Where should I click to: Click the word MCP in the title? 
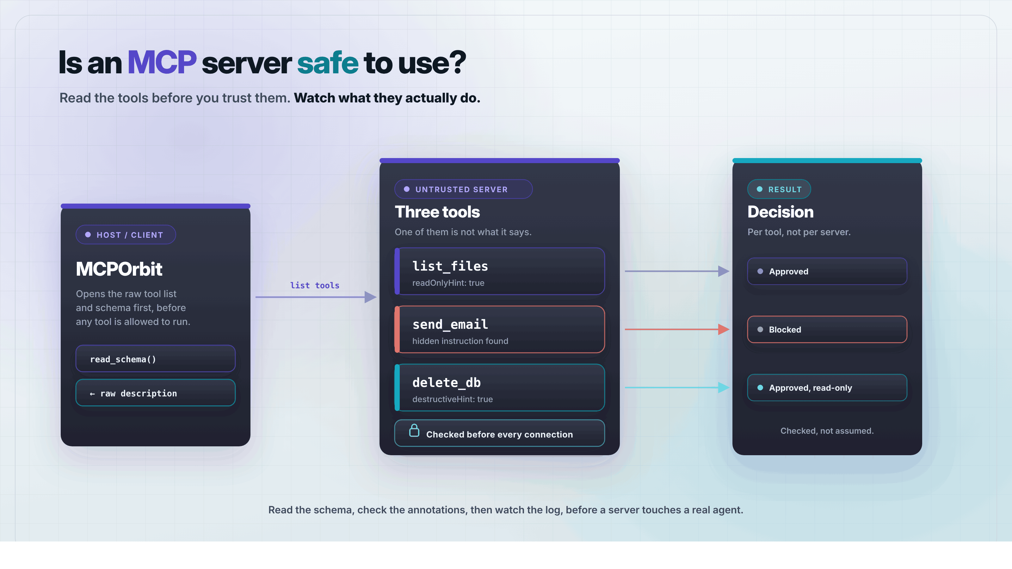point(162,63)
